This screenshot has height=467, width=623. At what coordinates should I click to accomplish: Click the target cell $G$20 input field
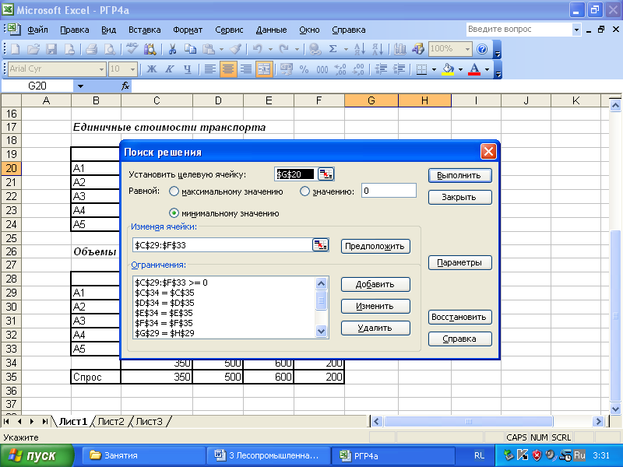(x=296, y=174)
